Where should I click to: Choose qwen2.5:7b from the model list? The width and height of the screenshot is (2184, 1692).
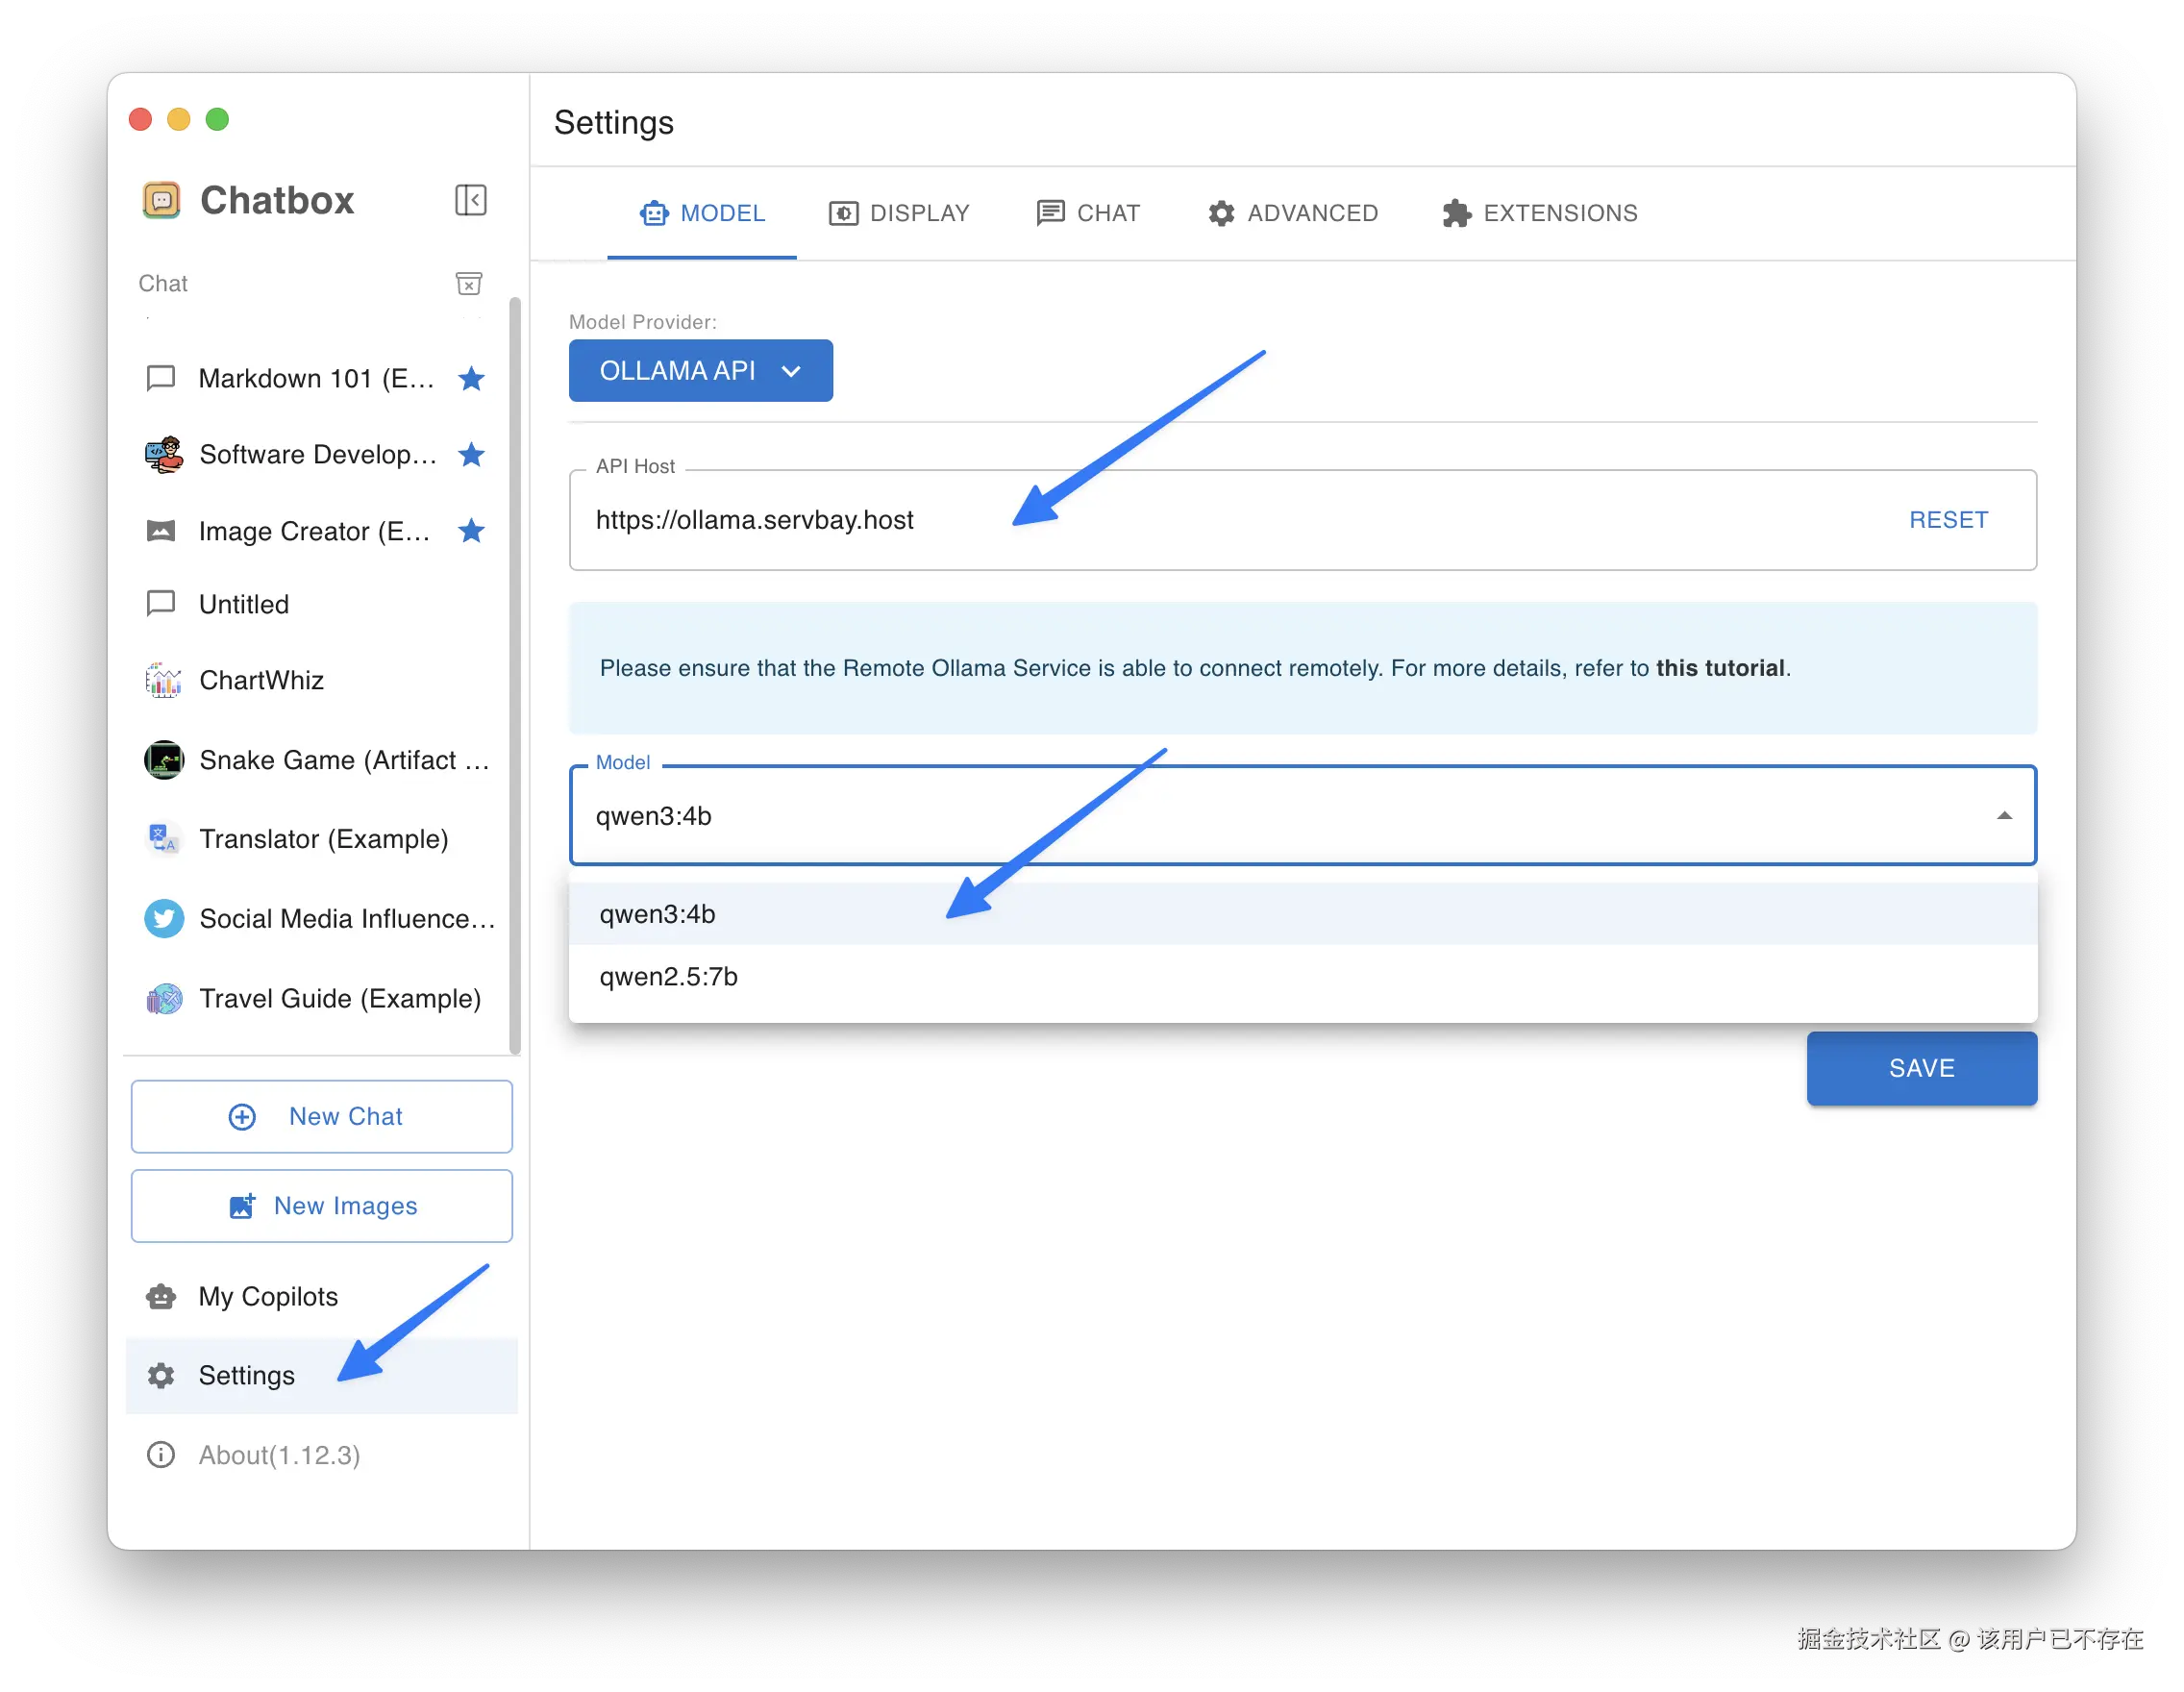pos(669,977)
